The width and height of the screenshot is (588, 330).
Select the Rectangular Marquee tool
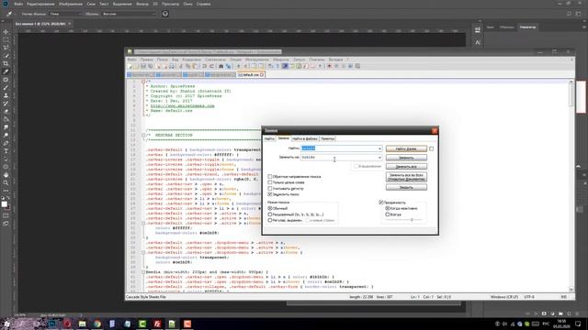click(6, 40)
